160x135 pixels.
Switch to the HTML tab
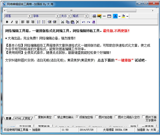pyautogui.click(x=18, y=118)
